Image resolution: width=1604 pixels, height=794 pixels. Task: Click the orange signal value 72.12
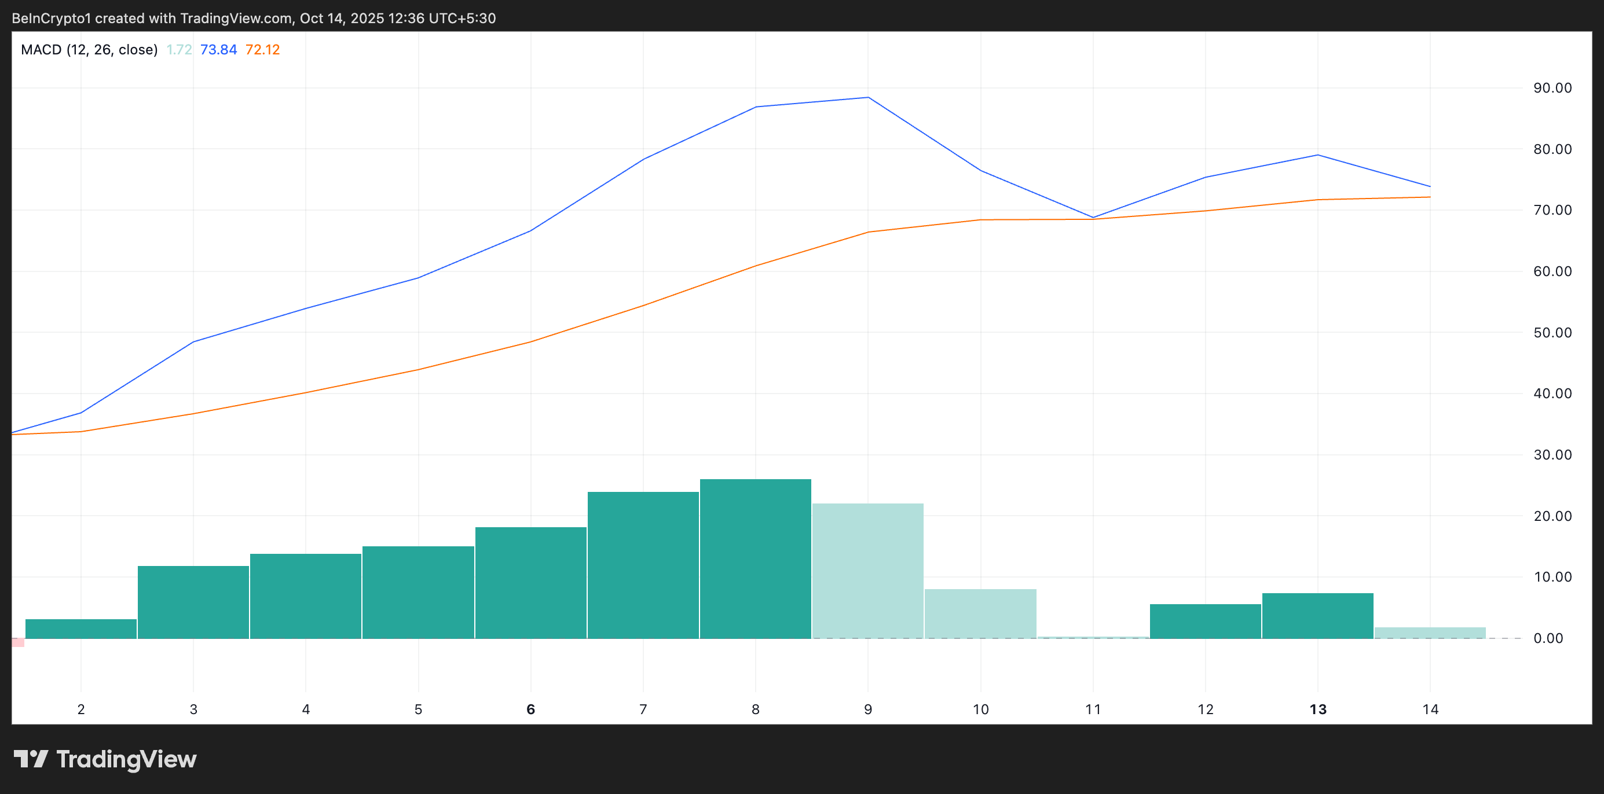tap(263, 49)
